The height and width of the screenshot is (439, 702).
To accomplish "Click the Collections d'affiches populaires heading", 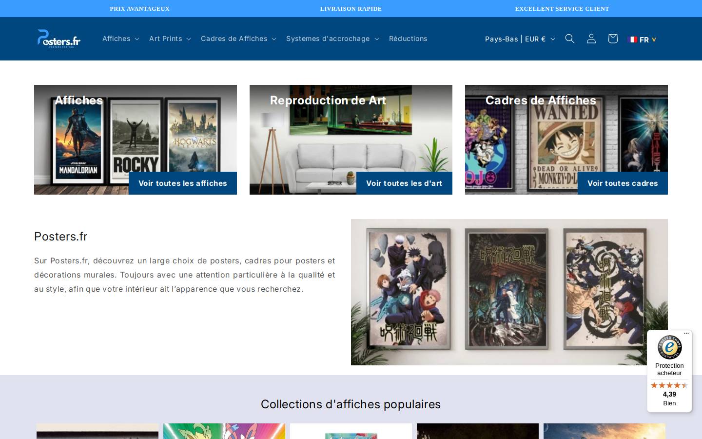I will click(351, 404).
